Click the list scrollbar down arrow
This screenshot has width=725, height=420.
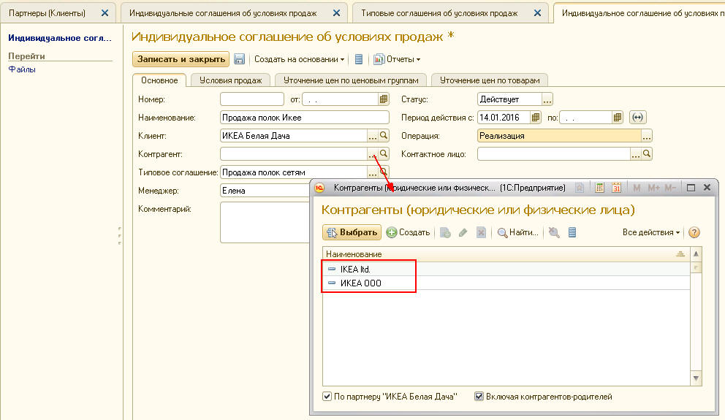coord(696,378)
